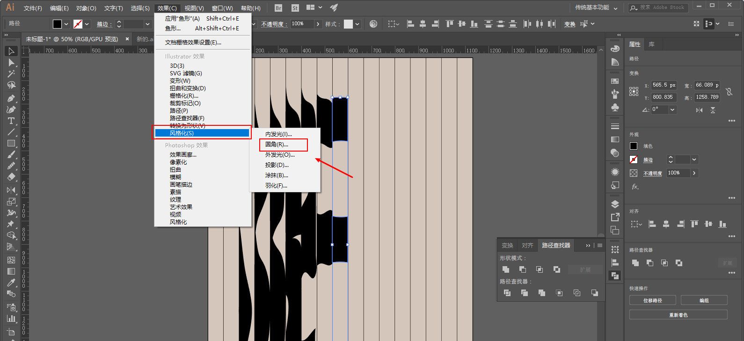The width and height of the screenshot is (744, 341).
Task: Select the Eraser tool
Action: (11, 177)
